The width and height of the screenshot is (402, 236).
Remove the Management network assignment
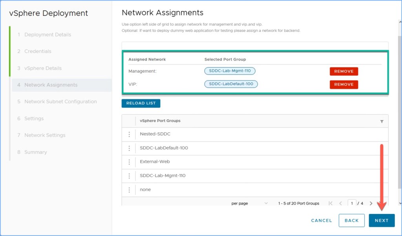click(x=344, y=71)
